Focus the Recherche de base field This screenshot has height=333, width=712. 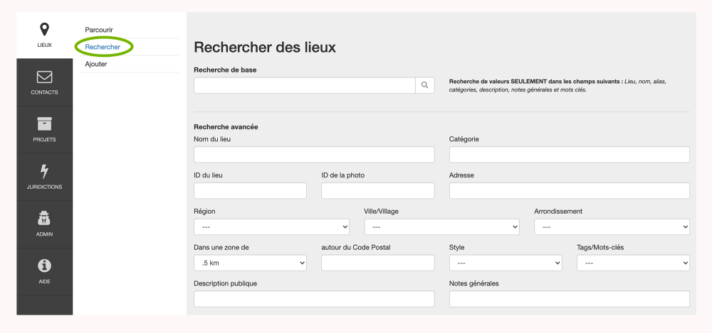click(305, 85)
